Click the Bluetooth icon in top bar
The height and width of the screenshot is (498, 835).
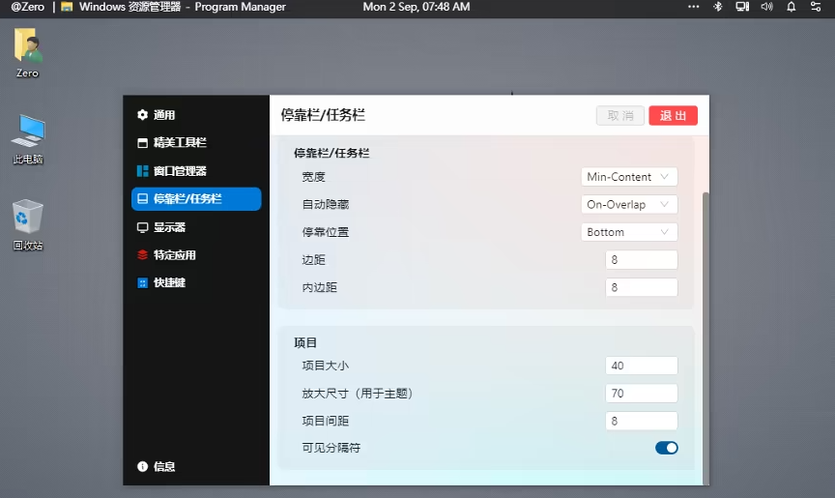click(718, 7)
